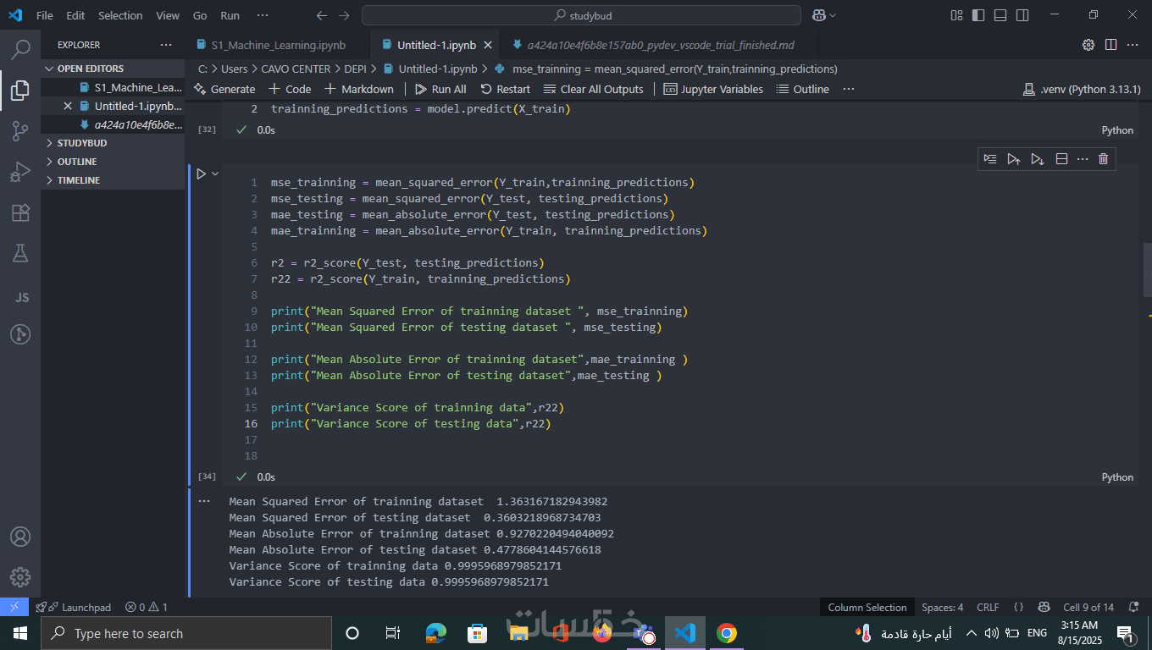Open cell output actions ellipsis
The image size is (1152, 650).
203,501
